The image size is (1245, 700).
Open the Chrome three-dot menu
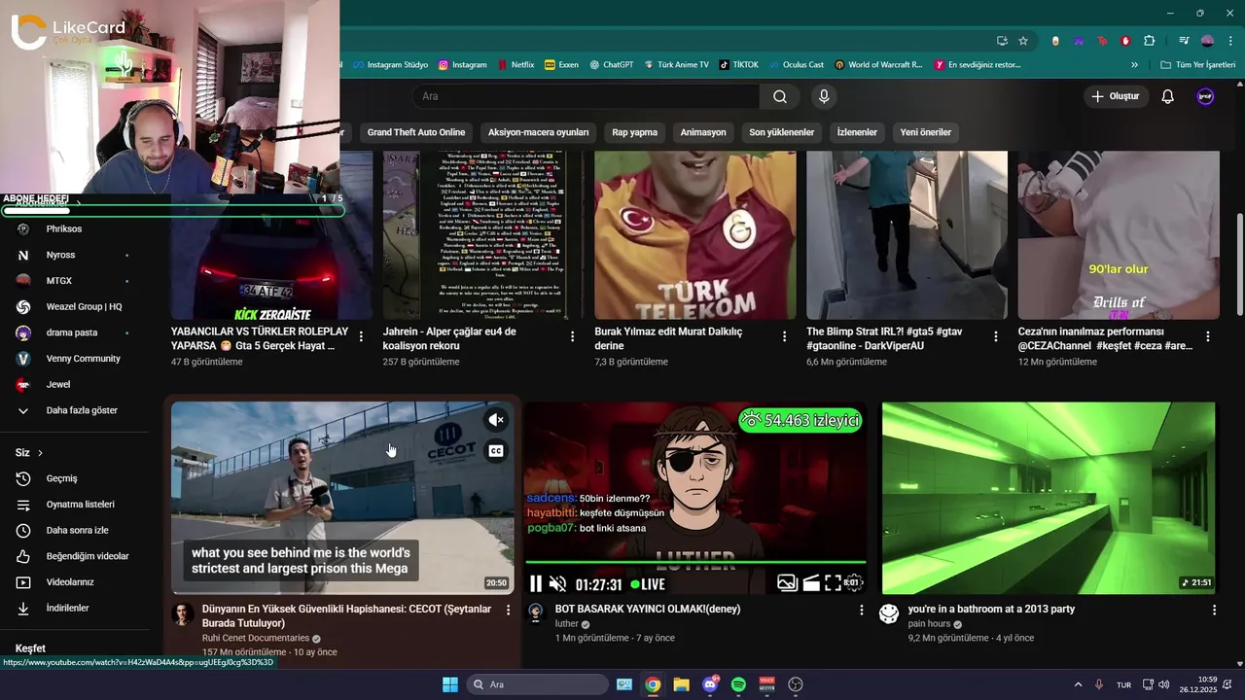coord(1230,41)
